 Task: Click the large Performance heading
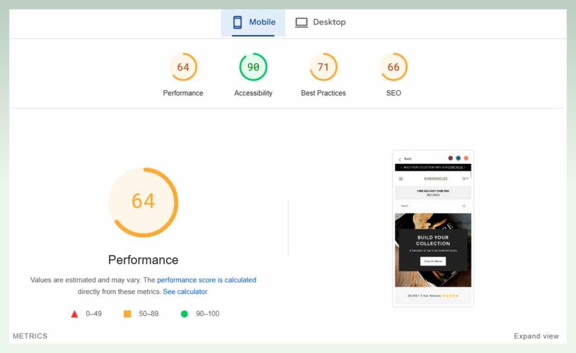[x=143, y=260]
